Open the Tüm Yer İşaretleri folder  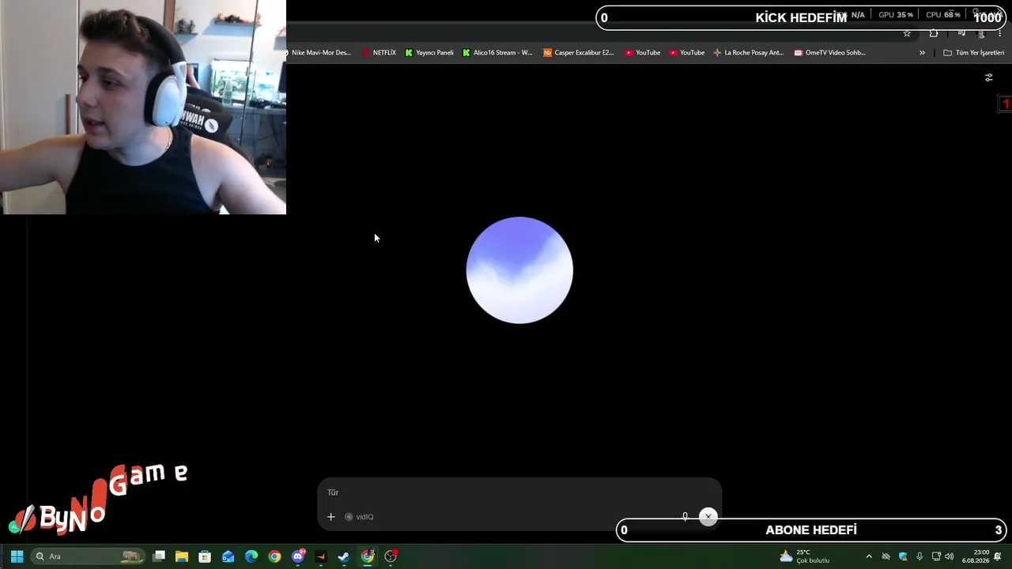pyautogui.click(x=974, y=53)
